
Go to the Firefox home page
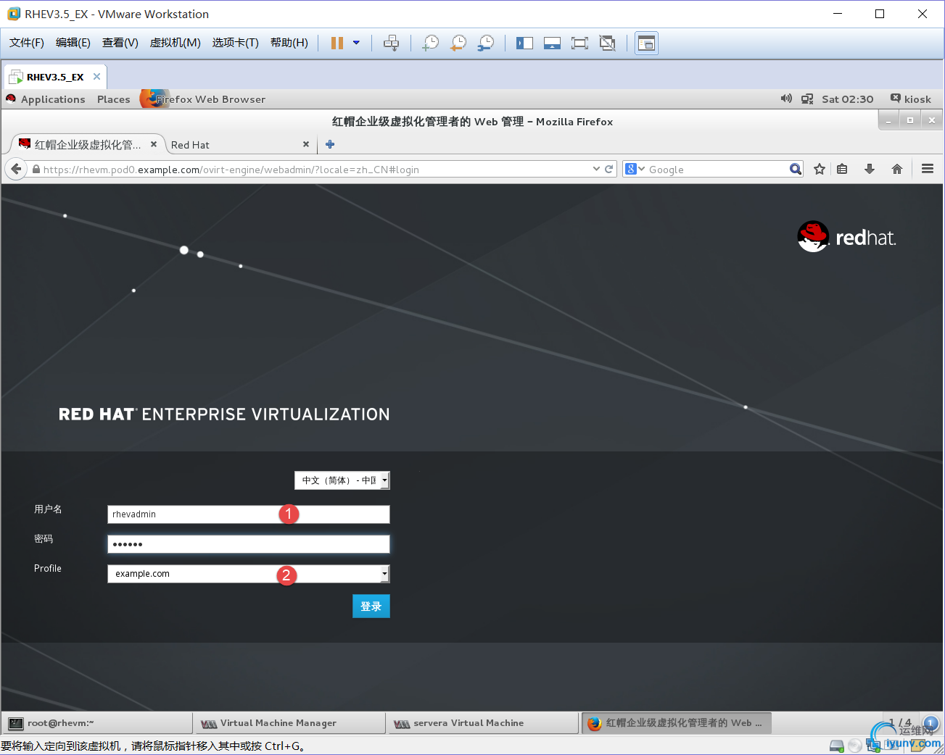coord(897,169)
